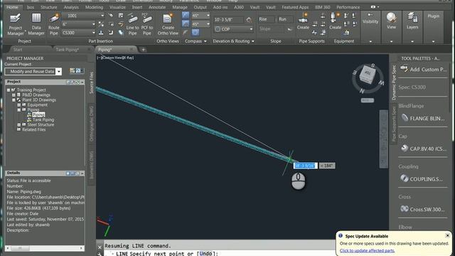Click the Create equipment icon
This screenshot has height=256, width=455.
click(x=335, y=21)
